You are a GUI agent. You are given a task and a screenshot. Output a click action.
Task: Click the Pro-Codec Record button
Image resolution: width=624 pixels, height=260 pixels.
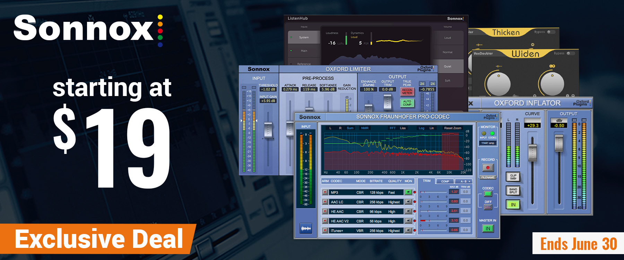488,168
